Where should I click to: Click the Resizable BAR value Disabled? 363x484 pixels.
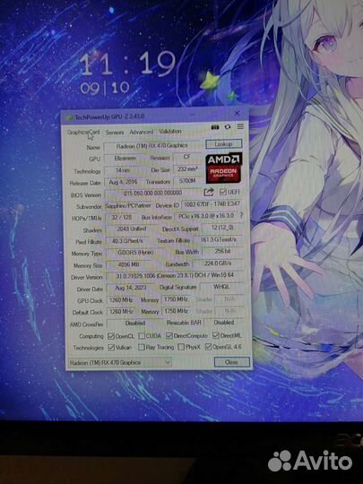tap(223, 323)
